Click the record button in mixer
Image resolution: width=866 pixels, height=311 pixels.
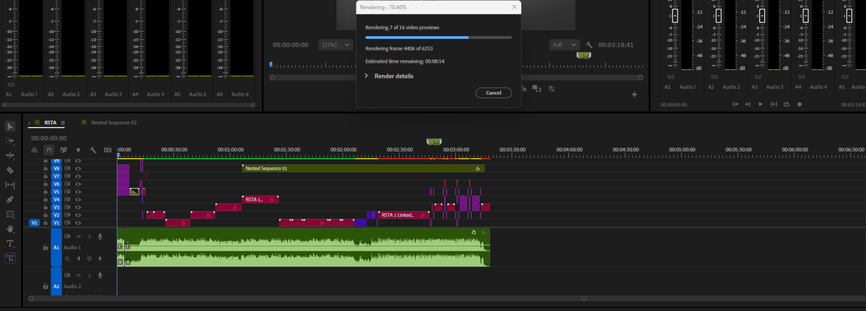coord(799,104)
